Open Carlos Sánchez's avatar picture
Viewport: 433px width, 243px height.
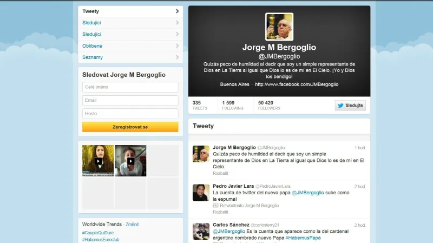click(x=201, y=231)
